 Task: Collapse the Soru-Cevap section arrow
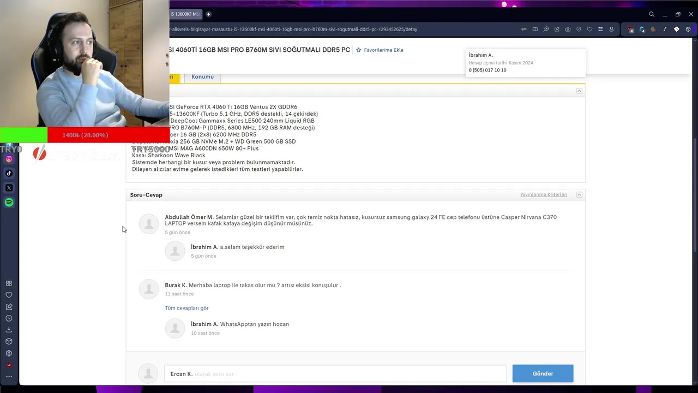click(579, 194)
